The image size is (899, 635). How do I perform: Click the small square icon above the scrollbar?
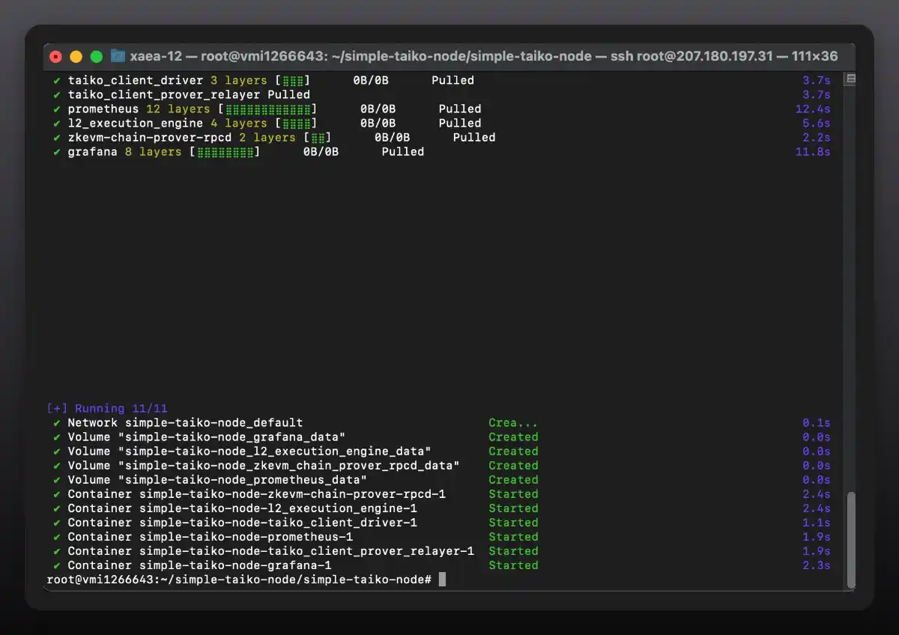pyautogui.click(x=850, y=79)
